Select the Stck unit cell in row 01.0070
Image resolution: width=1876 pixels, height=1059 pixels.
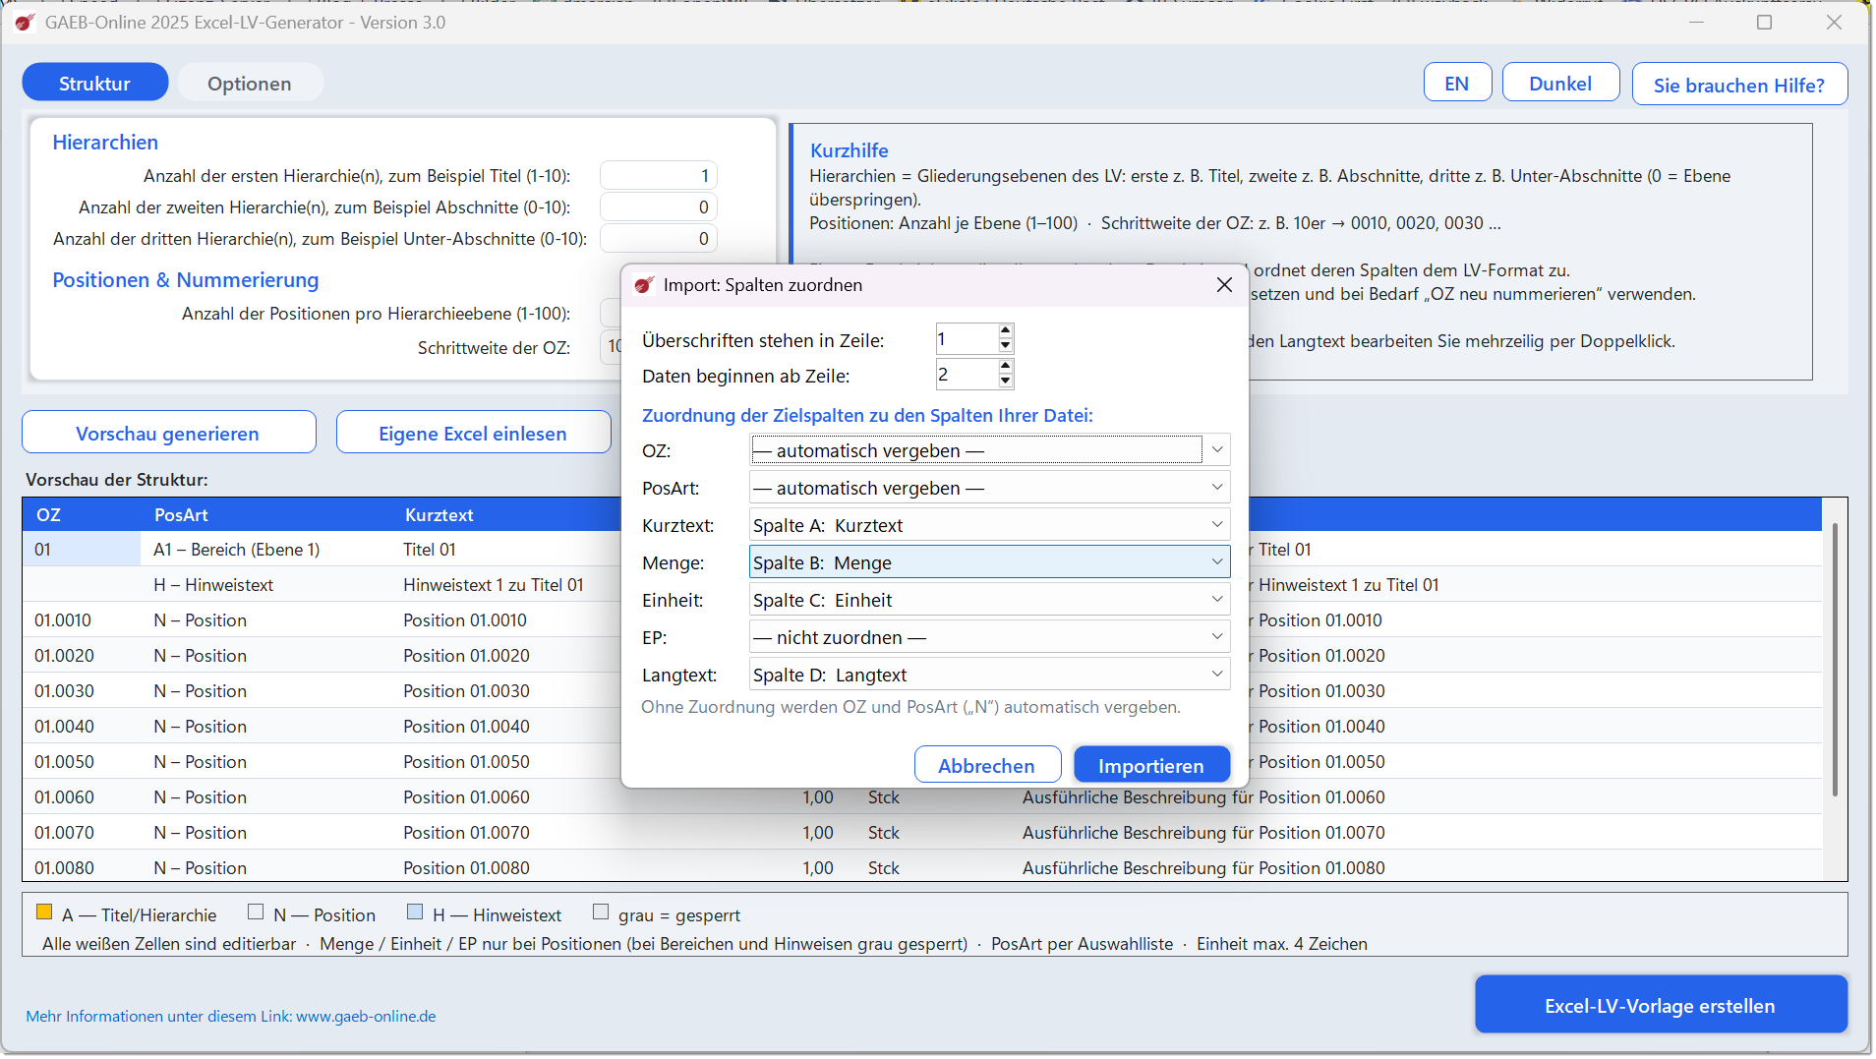(884, 832)
